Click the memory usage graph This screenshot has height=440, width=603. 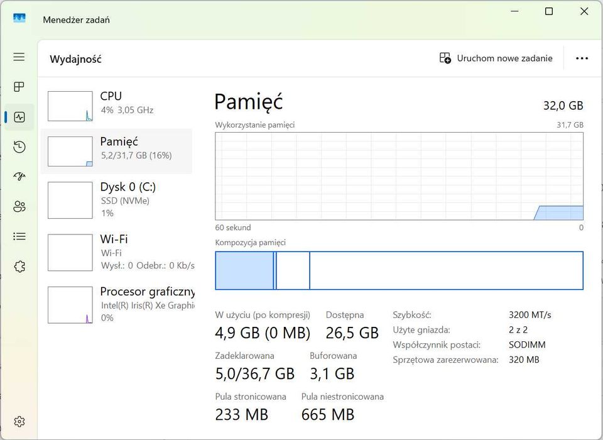(x=399, y=175)
